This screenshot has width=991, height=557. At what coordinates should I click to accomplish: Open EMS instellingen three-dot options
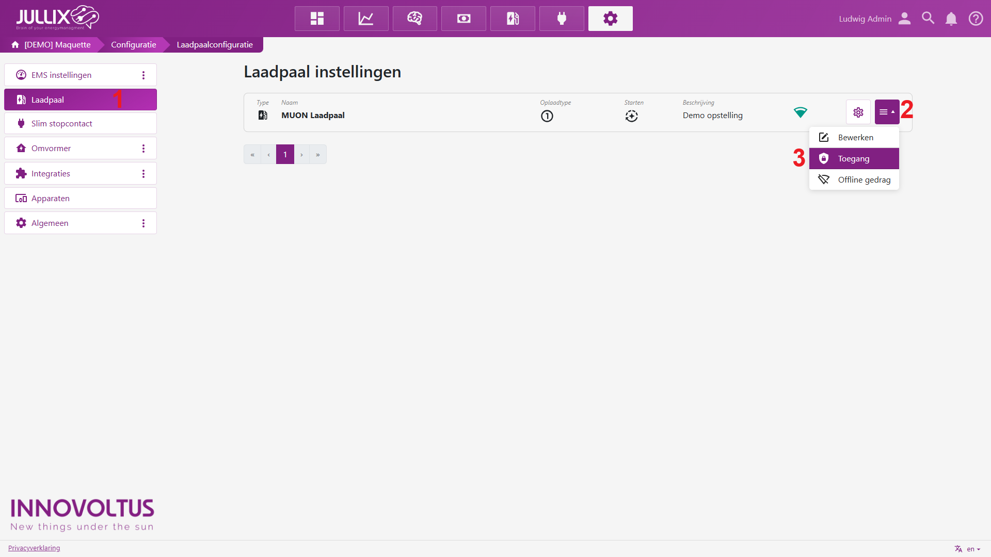pyautogui.click(x=143, y=75)
